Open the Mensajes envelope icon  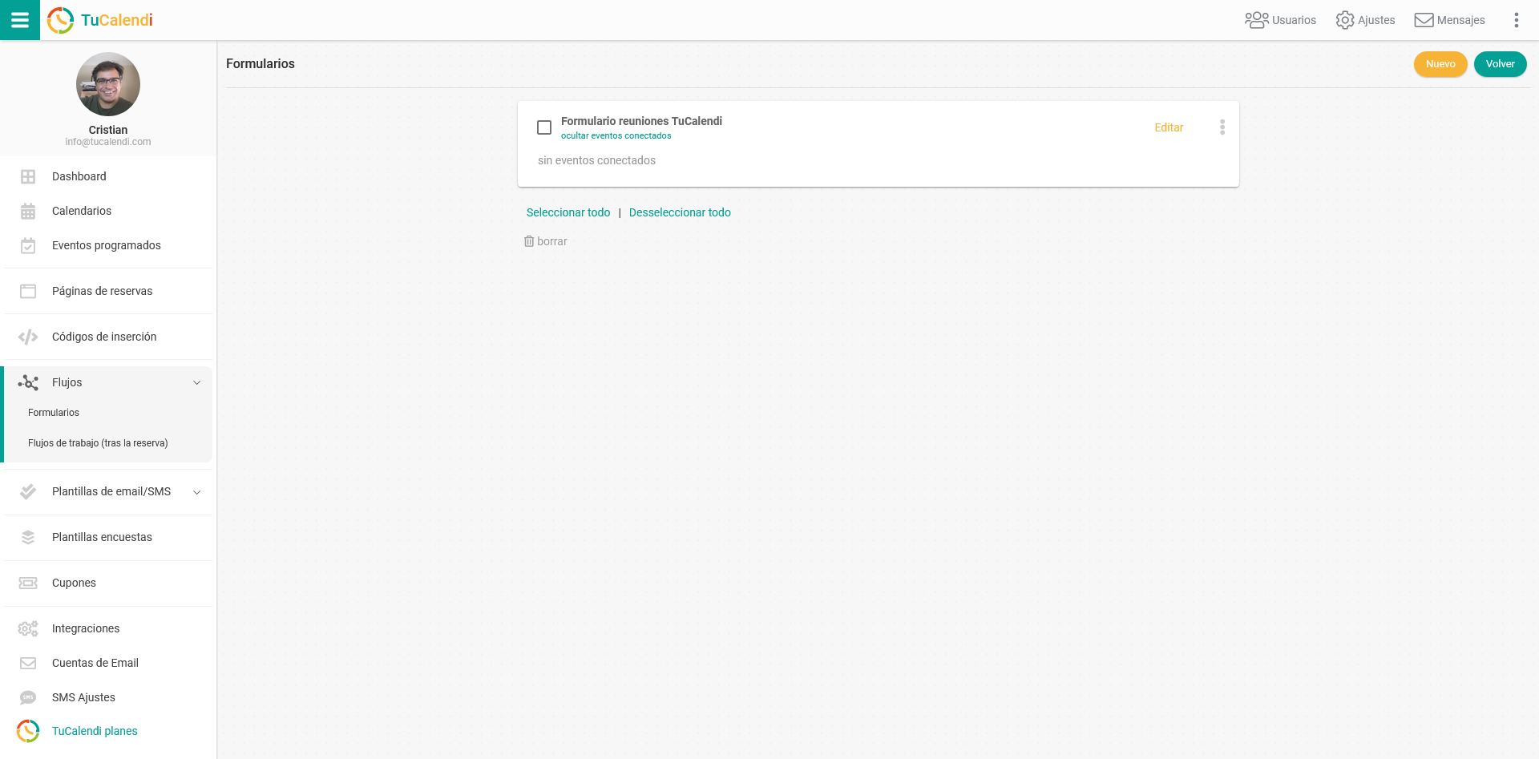click(x=1424, y=20)
